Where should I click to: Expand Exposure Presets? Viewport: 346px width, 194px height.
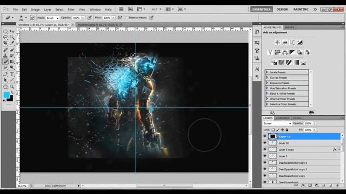(267, 83)
